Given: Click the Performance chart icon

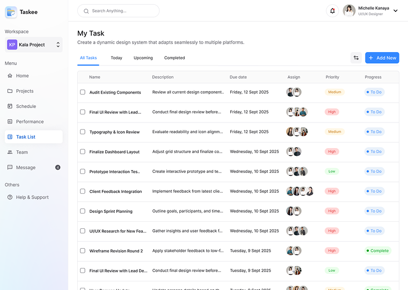Looking at the screenshot, I should pos(10,121).
